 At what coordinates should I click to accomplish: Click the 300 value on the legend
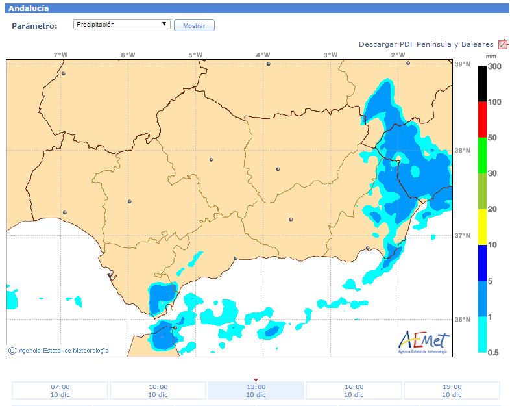pyautogui.click(x=494, y=66)
